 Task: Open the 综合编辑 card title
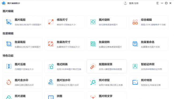146,20
